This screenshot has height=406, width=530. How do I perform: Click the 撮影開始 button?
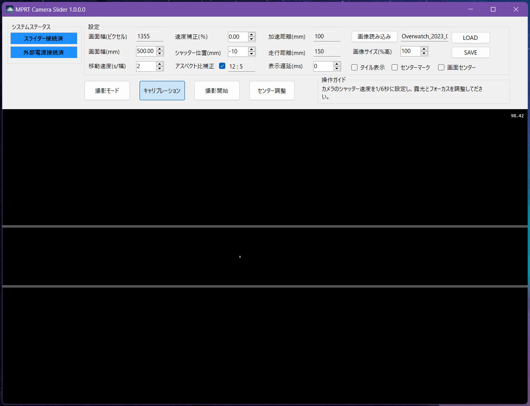coord(217,91)
